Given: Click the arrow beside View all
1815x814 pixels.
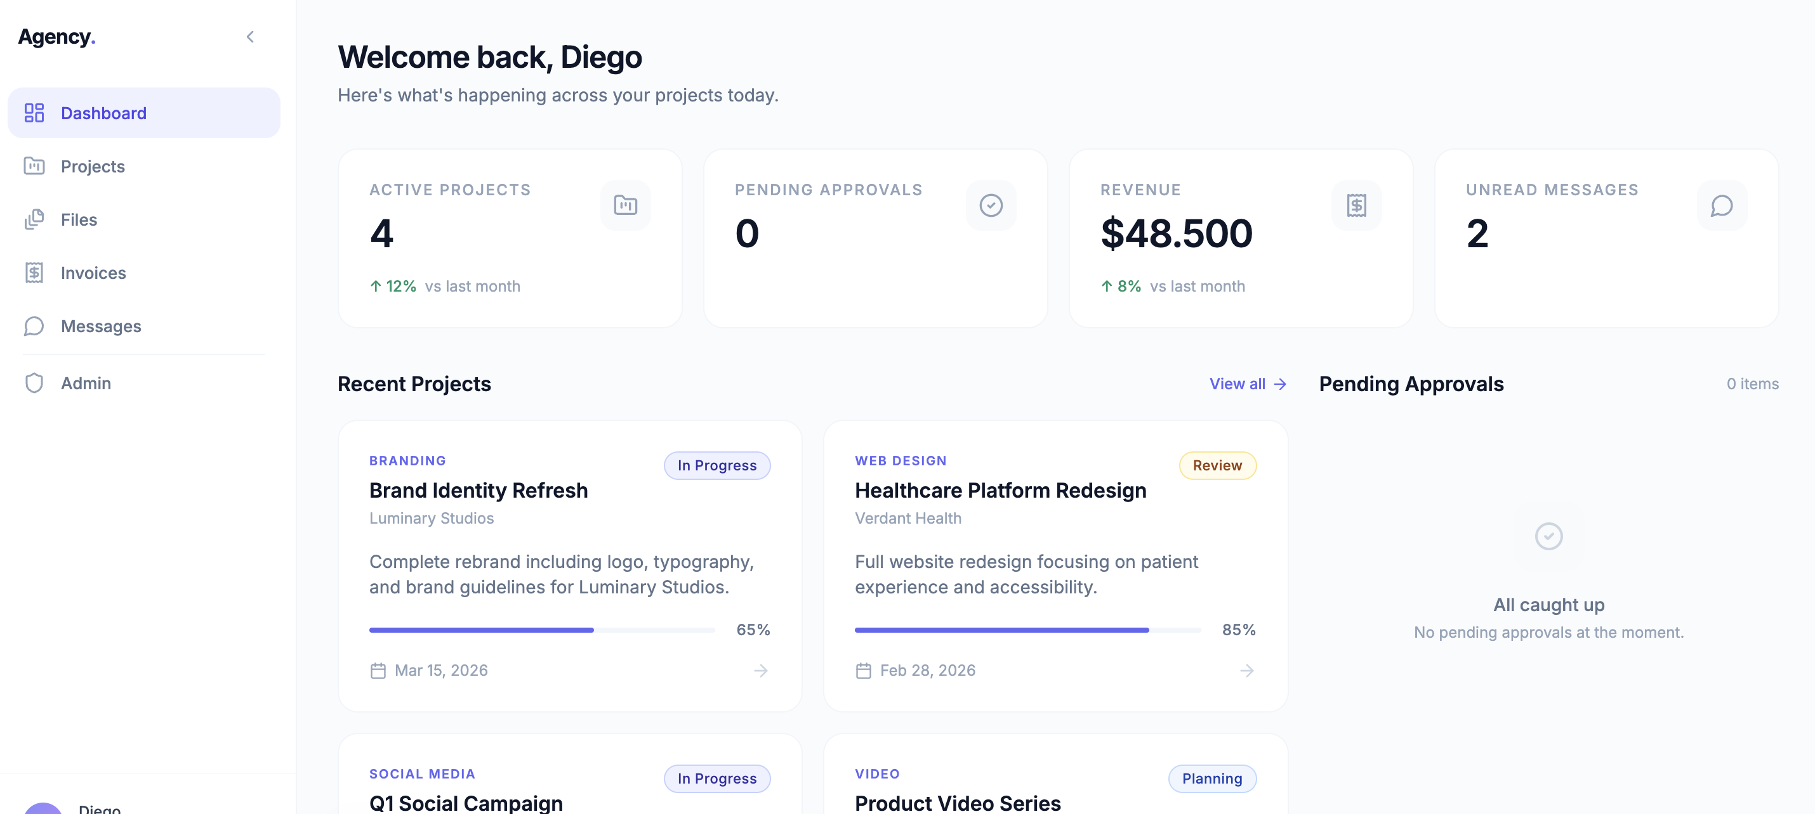Looking at the screenshot, I should (x=1280, y=384).
